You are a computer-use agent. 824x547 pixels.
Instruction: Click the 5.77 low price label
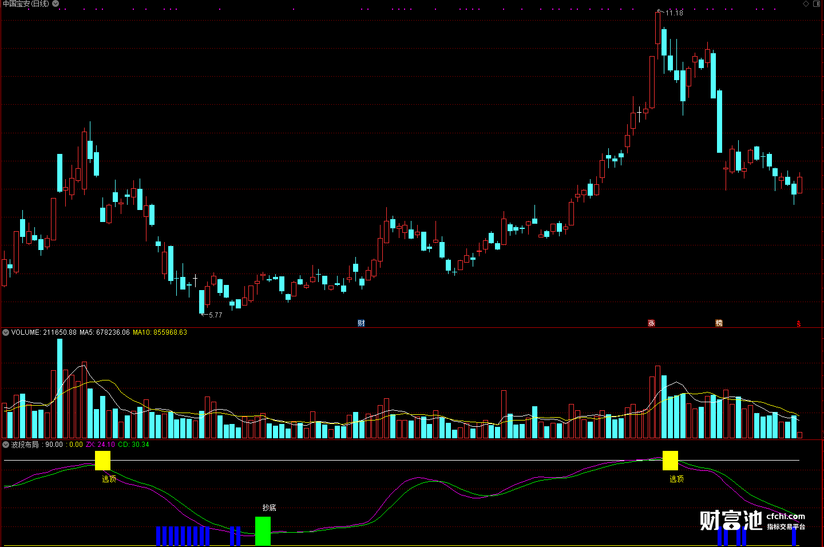point(215,315)
